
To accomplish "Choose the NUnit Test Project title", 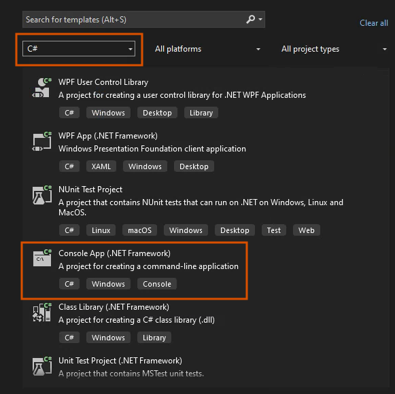I will pyautogui.click(x=90, y=190).
